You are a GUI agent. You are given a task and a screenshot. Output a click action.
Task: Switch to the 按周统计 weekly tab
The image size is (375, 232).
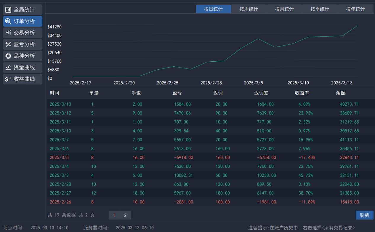coord(249,9)
